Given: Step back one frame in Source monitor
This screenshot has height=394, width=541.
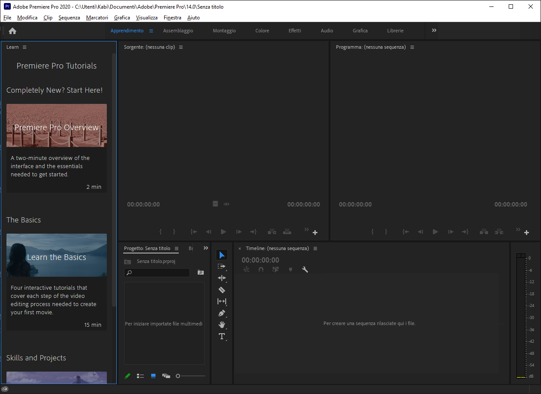Looking at the screenshot, I should coord(208,231).
